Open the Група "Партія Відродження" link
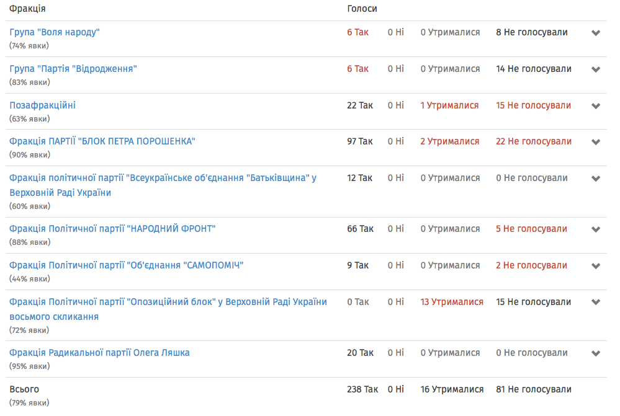The image size is (620, 416). point(73,69)
